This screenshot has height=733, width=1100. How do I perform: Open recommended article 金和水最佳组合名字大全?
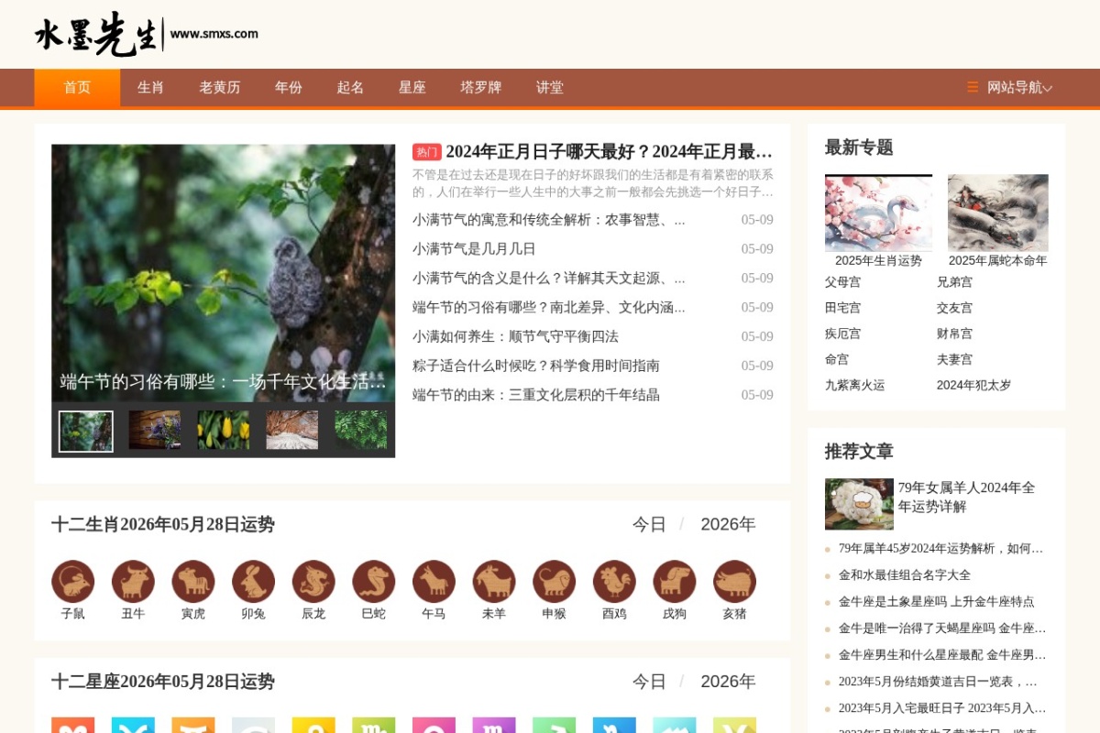(905, 575)
